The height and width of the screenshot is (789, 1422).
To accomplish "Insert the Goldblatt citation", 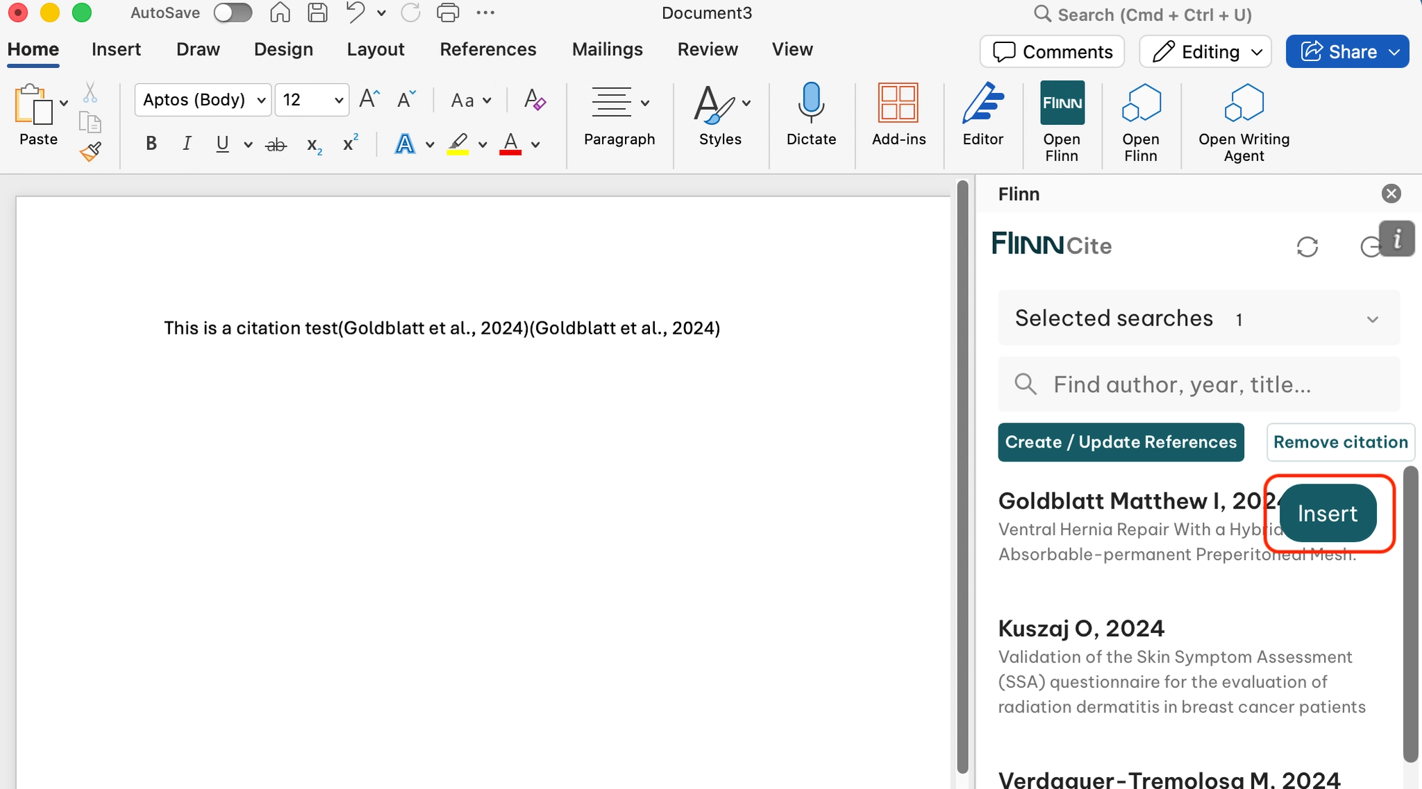I will click(x=1328, y=514).
